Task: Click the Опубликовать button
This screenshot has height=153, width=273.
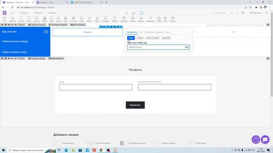Action: point(256,13)
